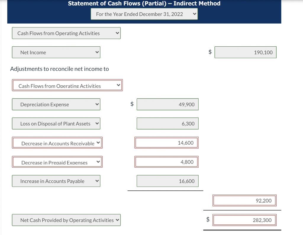Click the 282,300 net cash provided field

point(244,220)
